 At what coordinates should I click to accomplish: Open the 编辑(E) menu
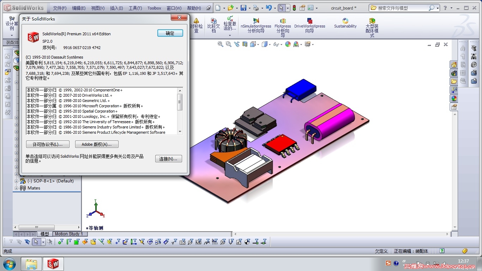[79, 8]
